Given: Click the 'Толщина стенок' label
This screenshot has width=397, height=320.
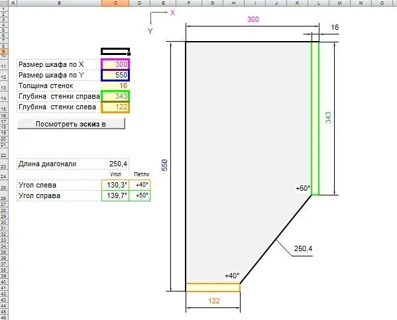Looking at the screenshot, I should tap(46, 86).
